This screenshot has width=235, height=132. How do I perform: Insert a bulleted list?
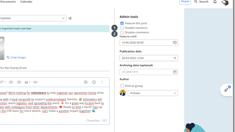pyautogui.click(x=11, y=82)
